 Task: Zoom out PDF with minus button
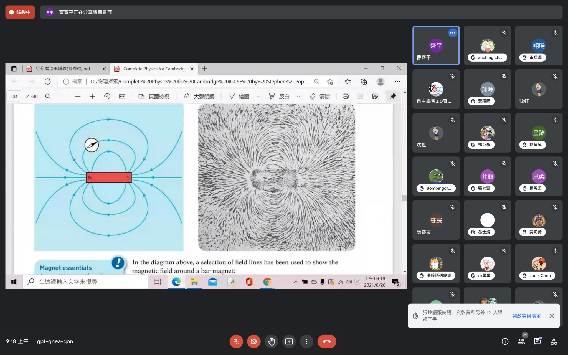78,96
